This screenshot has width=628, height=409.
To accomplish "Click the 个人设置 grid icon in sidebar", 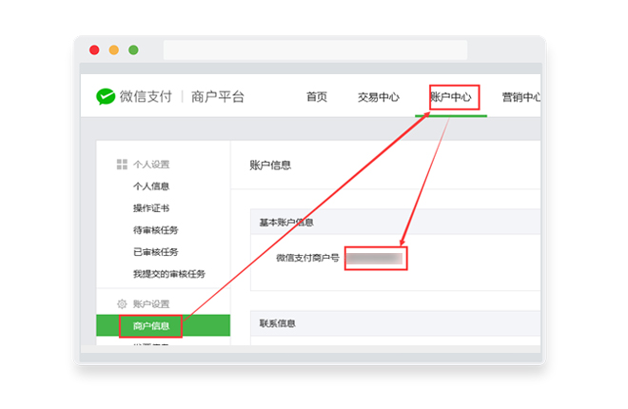I will pyautogui.click(x=122, y=165).
